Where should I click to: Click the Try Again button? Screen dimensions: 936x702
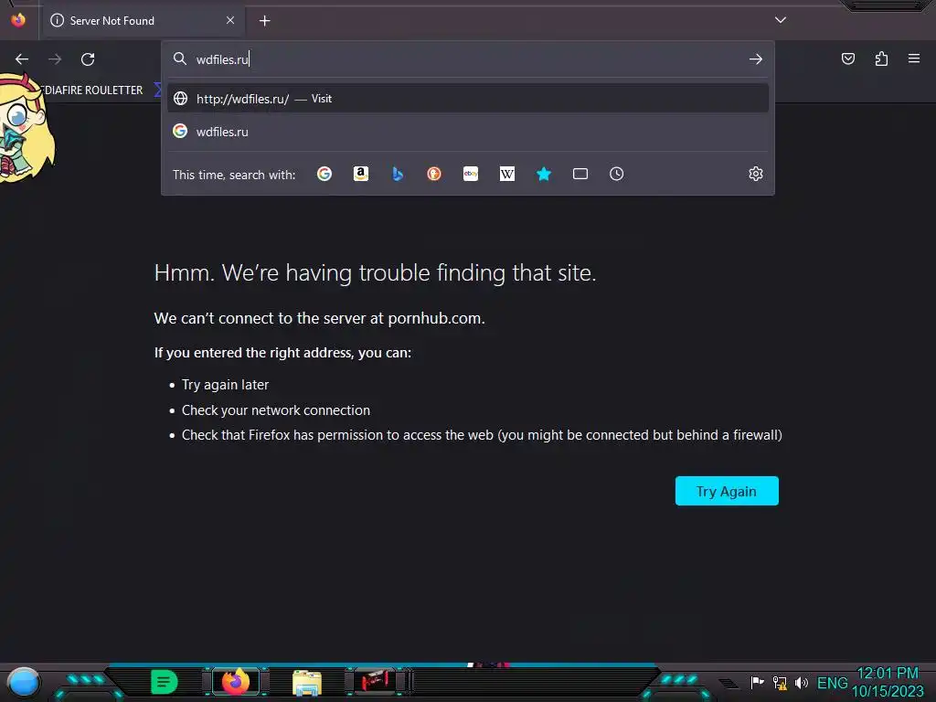727,491
